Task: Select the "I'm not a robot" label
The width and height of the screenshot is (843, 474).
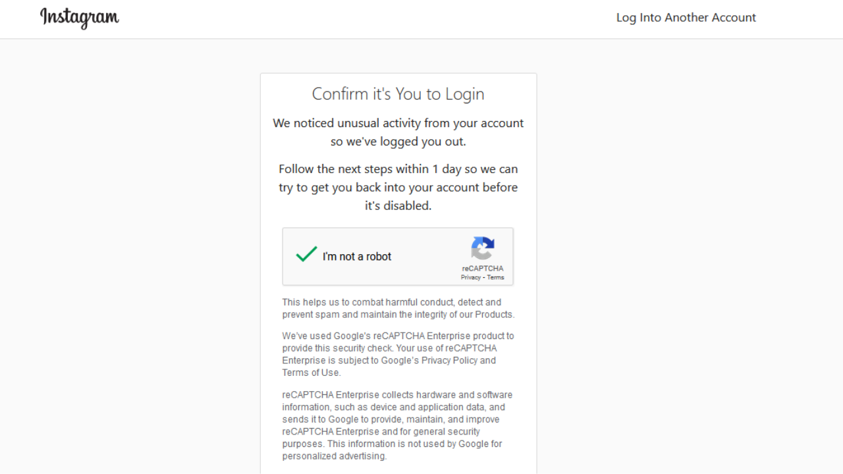Action: tap(357, 257)
